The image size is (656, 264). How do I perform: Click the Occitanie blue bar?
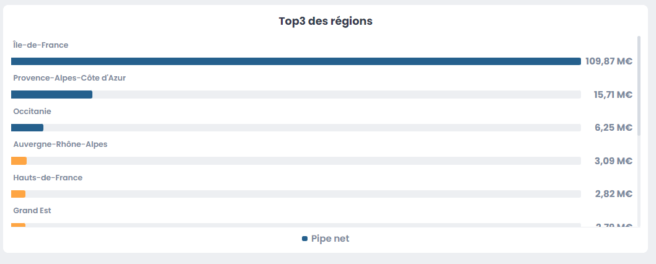[x=27, y=128]
